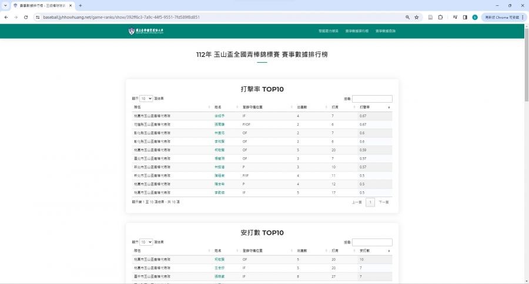Focus the search field above 打擊率 table
Viewport: 529px width, 284px height.
tap(372, 99)
